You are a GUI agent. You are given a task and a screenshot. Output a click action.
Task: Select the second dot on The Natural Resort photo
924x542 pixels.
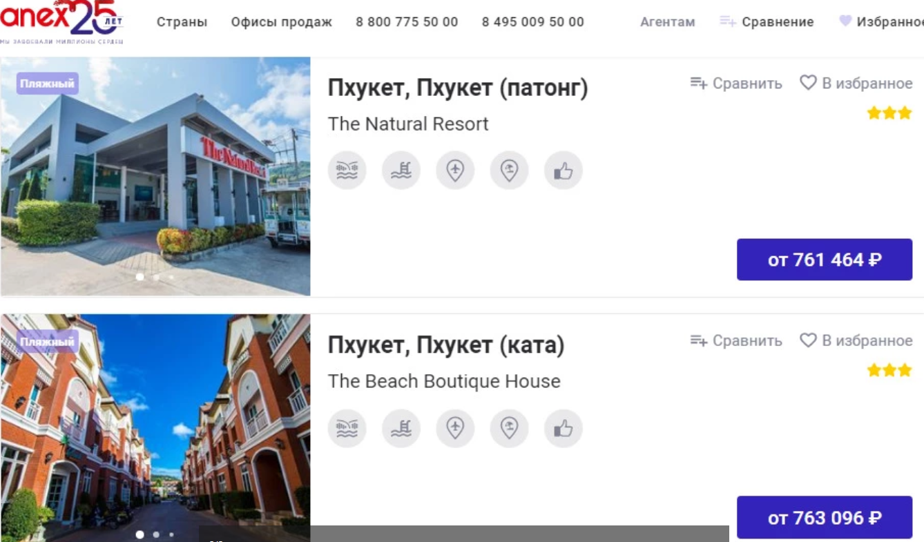156,277
